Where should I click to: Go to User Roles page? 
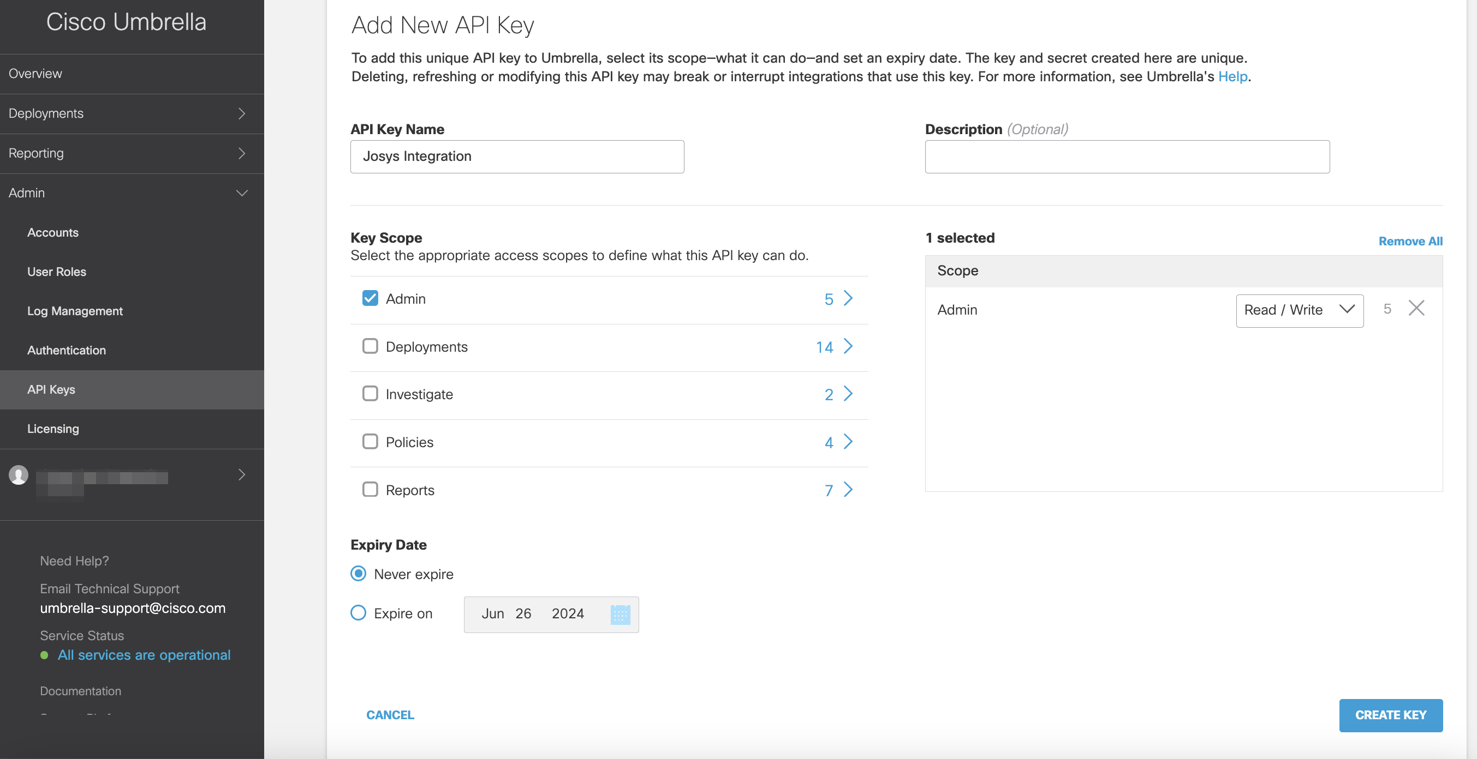point(56,272)
